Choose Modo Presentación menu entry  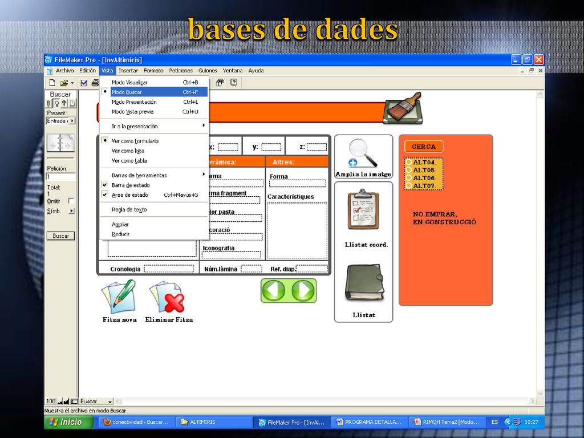point(154,102)
